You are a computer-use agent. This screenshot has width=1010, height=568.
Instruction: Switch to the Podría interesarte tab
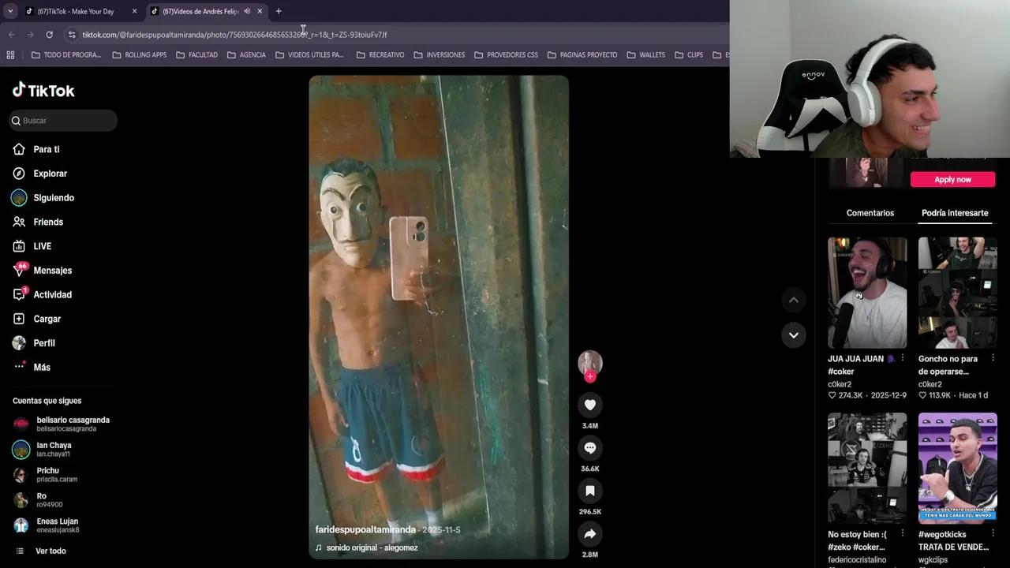click(x=955, y=212)
